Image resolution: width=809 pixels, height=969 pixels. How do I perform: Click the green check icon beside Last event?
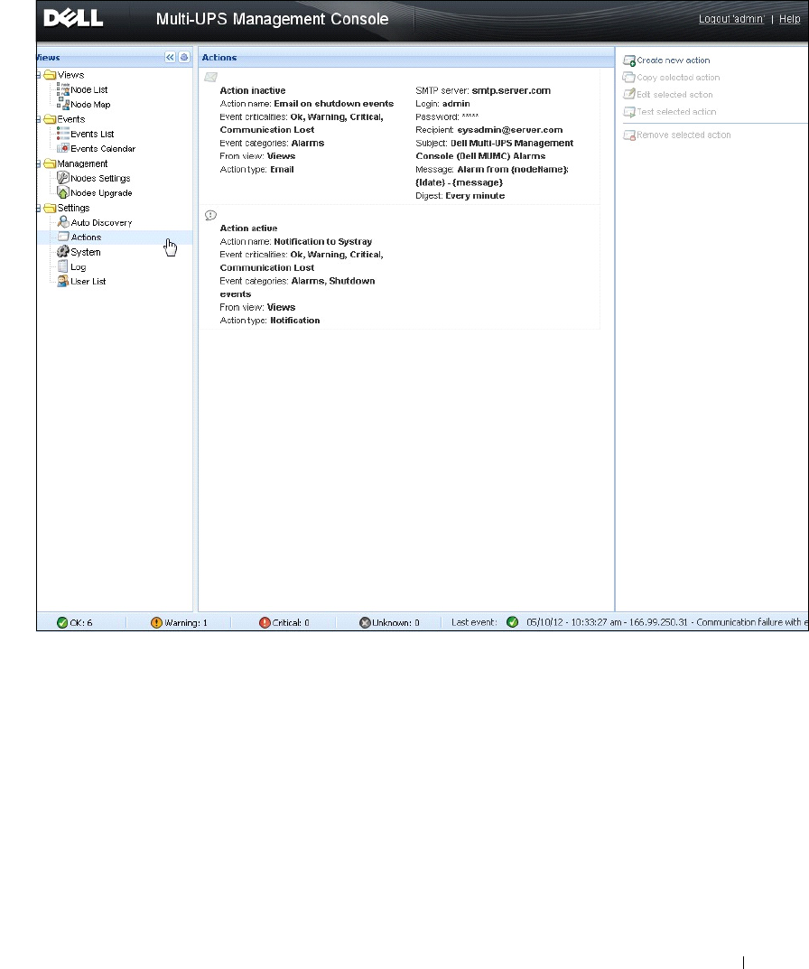pyautogui.click(x=512, y=621)
